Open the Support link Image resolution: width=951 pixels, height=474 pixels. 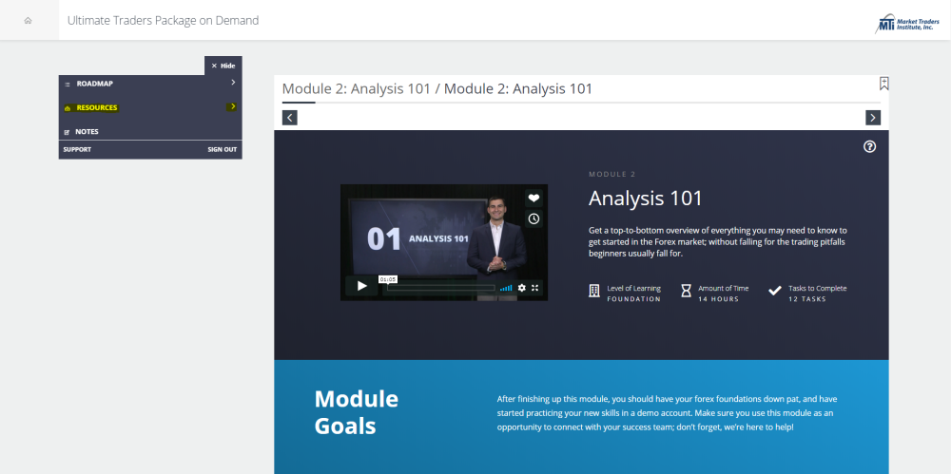pyautogui.click(x=77, y=150)
